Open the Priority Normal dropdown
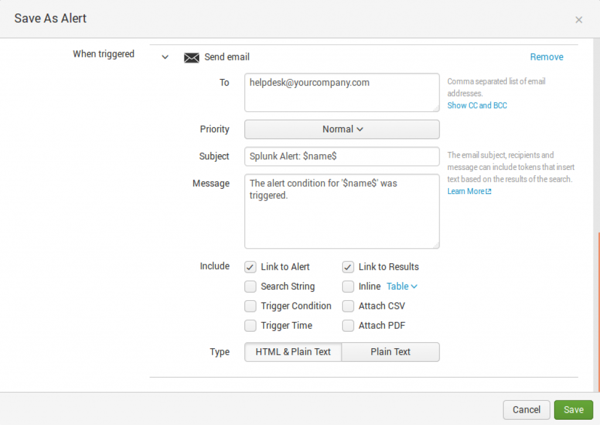 [342, 130]
